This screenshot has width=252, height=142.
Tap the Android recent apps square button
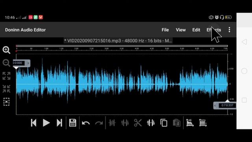click(244, 100)
